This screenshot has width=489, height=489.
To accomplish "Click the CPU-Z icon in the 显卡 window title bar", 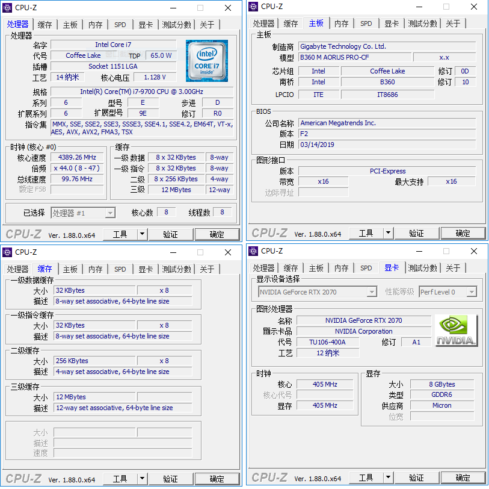I will [x=253, y=251].
